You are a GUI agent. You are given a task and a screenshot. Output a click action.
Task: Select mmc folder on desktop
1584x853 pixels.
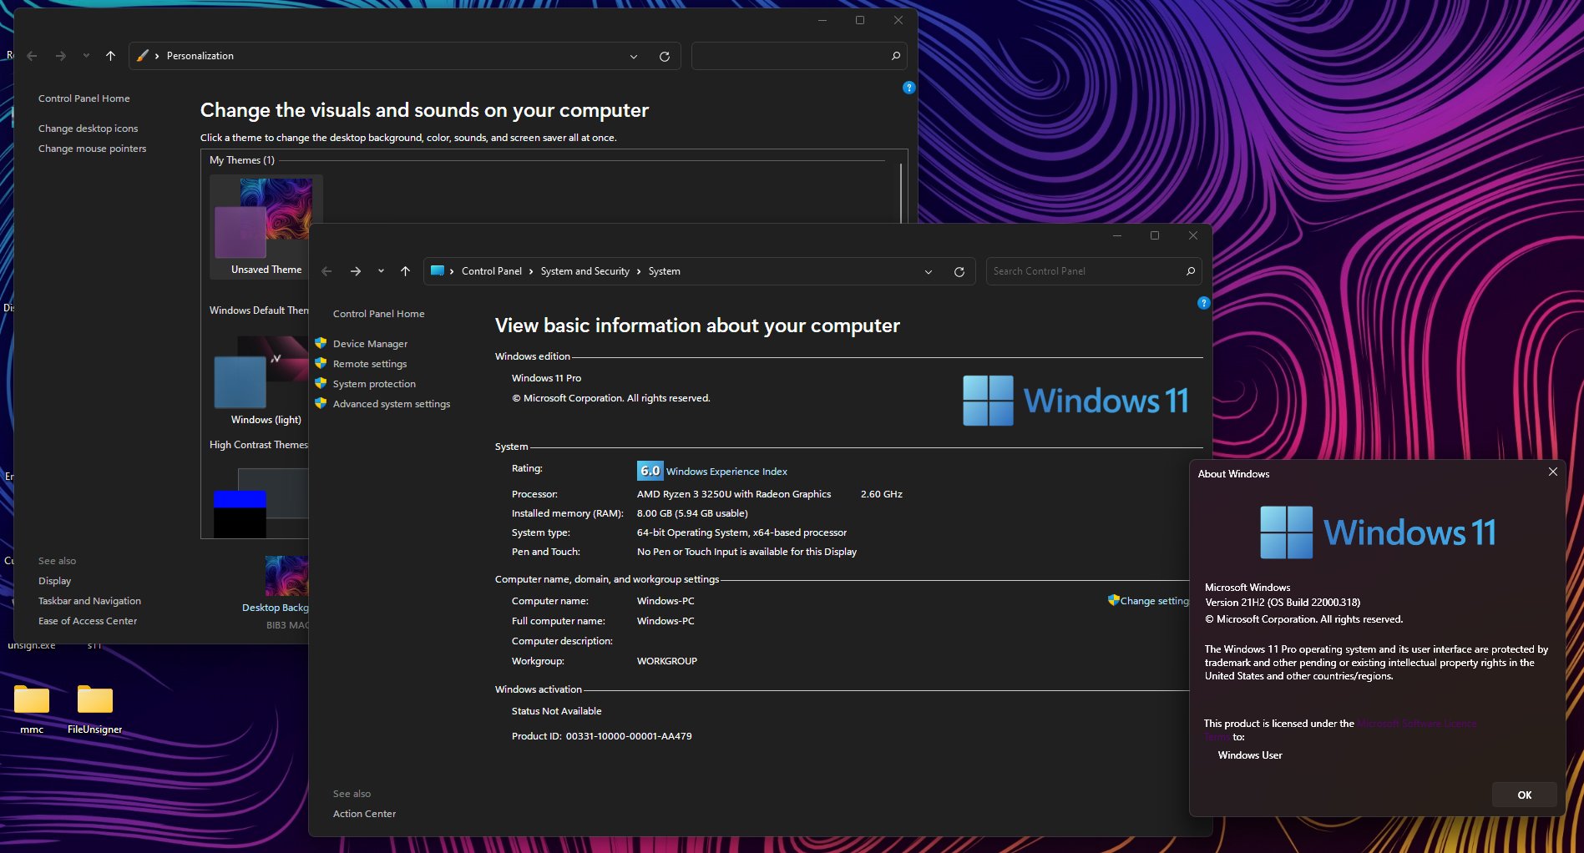coord(32,709)
